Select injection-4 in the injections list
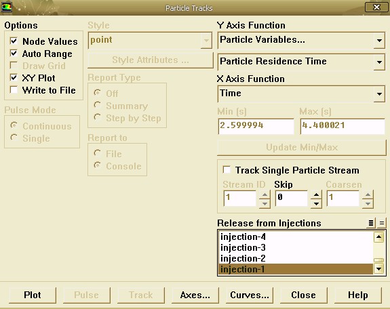Viewport: 390px width, 309px height. (296, 236)
